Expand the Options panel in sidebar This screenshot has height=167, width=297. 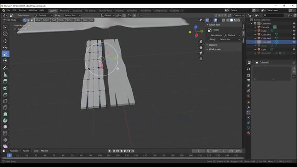point(213,45)
